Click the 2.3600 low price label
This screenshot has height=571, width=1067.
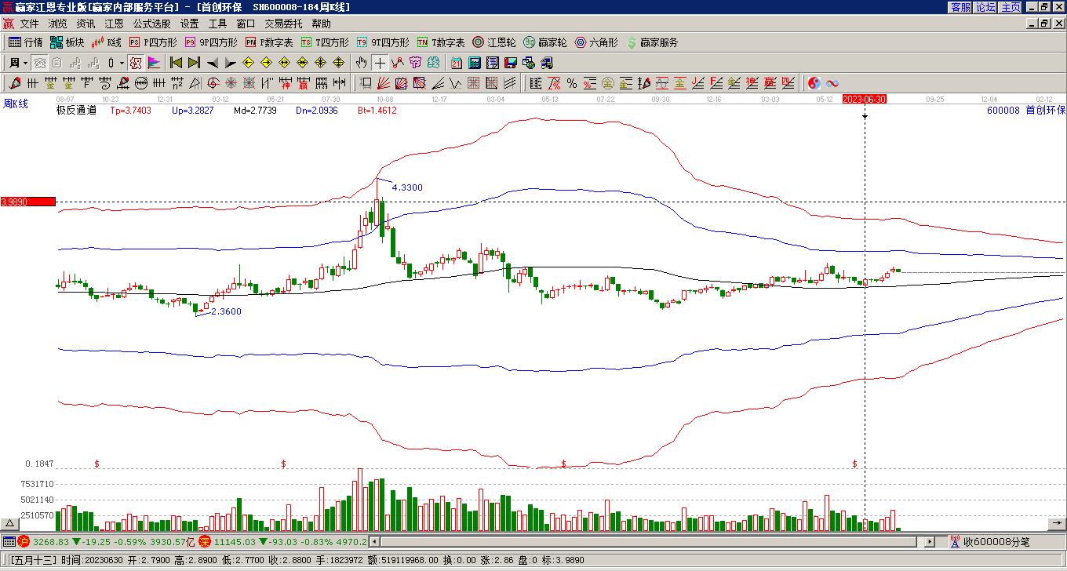point(226,311)
